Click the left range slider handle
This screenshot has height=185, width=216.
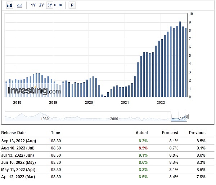(171, 116)
